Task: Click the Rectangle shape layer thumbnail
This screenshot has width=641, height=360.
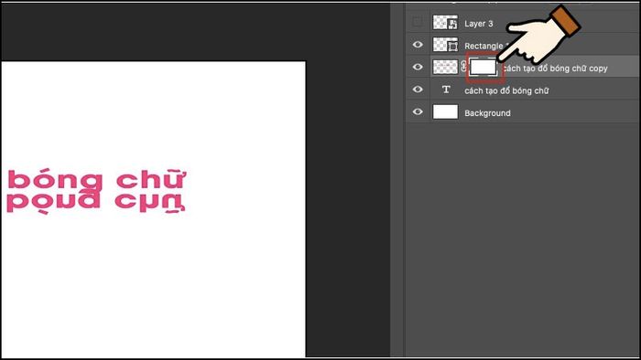Action: (445, 45)
